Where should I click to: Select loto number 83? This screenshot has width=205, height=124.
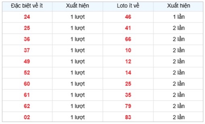(128, 117)
